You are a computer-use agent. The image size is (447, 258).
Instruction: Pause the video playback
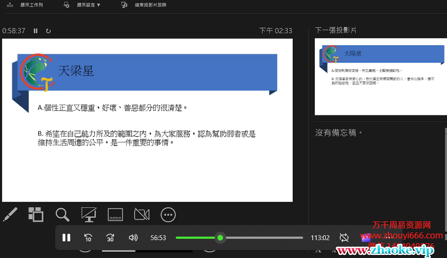(66, 237)
